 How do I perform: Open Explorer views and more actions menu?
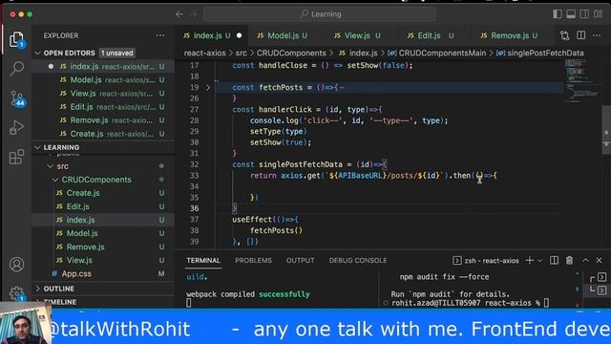[160, 35]
